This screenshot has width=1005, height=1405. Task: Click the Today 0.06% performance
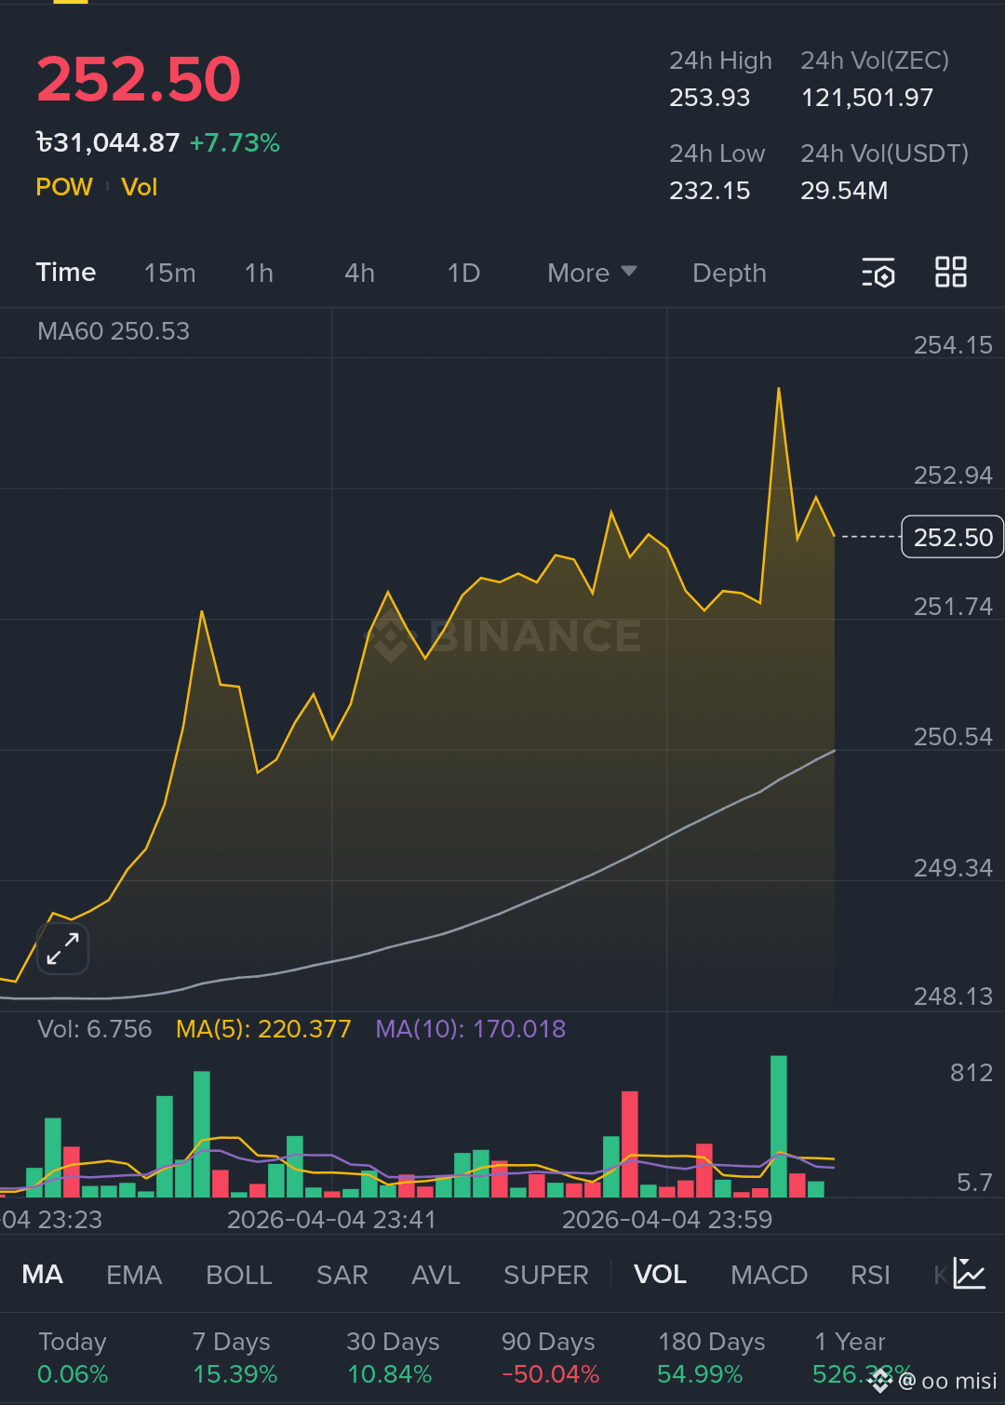(x=73, y=1358)
